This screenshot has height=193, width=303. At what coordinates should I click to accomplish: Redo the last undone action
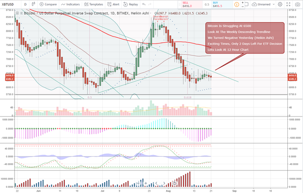(x=150, y=4)
